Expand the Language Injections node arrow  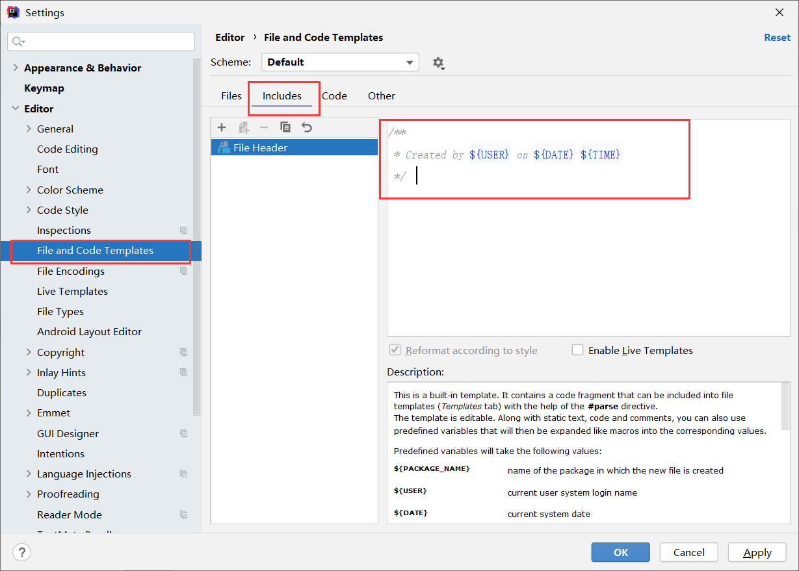[x=29, y=474]
